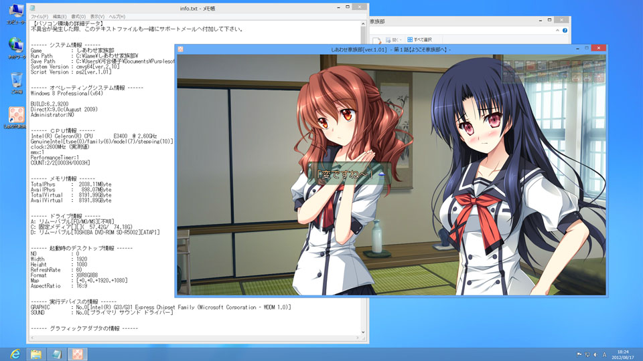Click the 'Windows 8 Professional(x64)' line

click(66, 94)
